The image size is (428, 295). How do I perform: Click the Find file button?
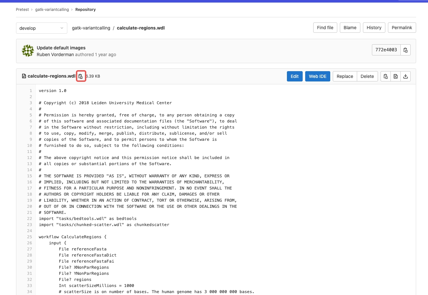tap(325, 28)
